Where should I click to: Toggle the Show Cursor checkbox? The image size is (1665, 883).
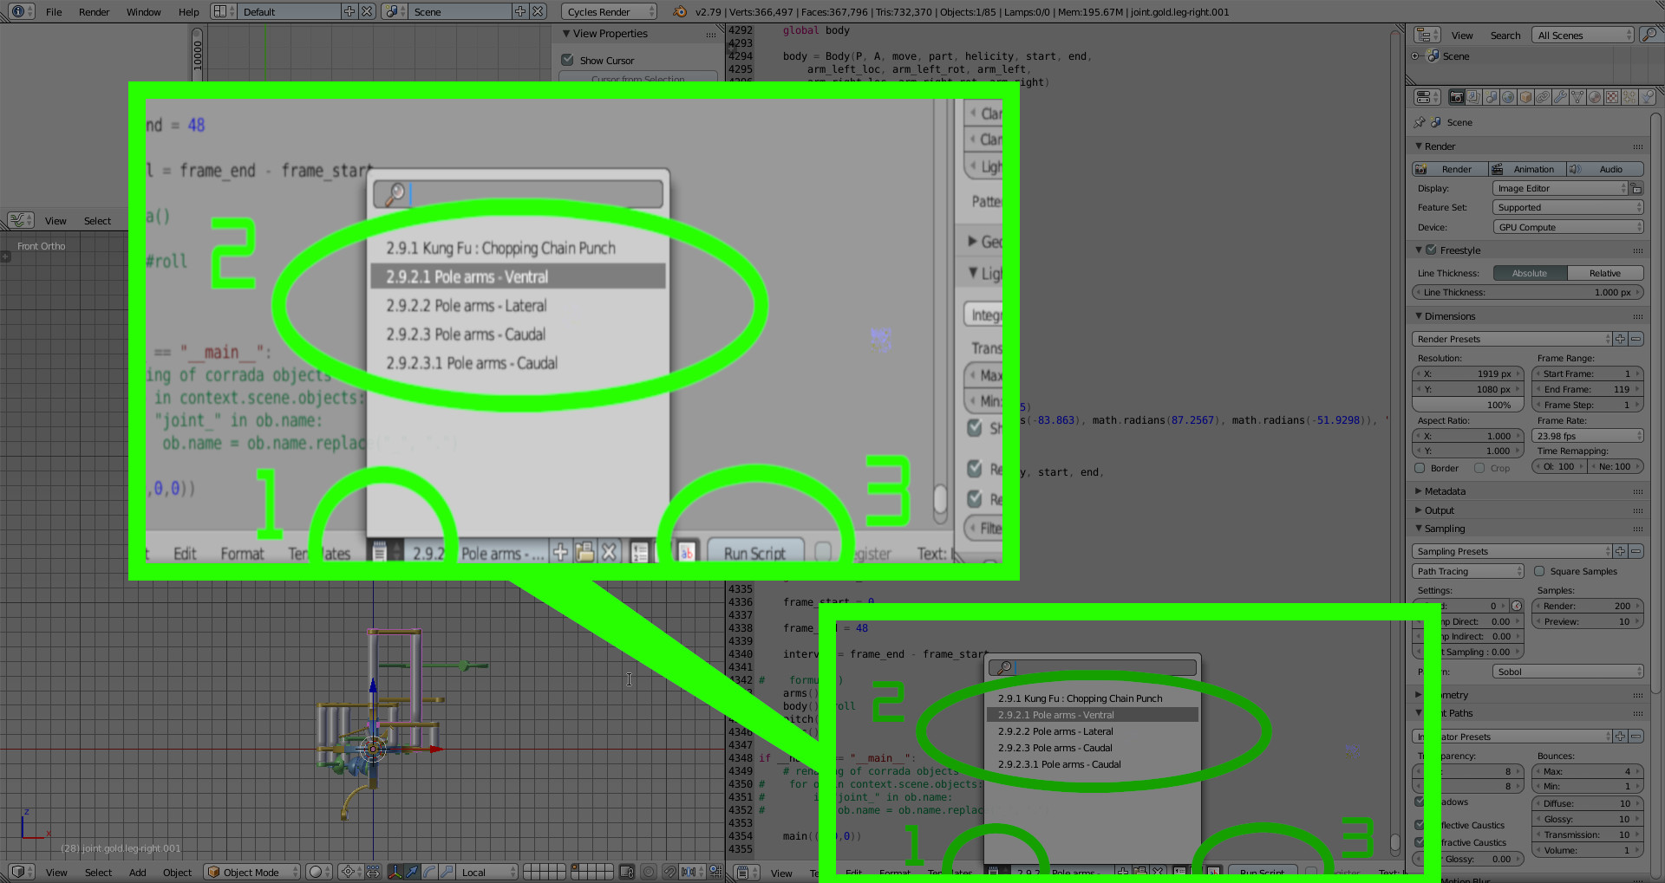tap(568, 60)
